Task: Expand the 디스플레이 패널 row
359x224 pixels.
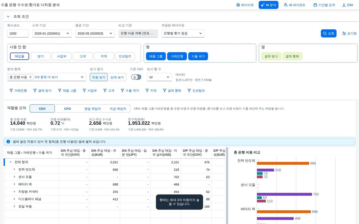Action: [x=14, y=199]
